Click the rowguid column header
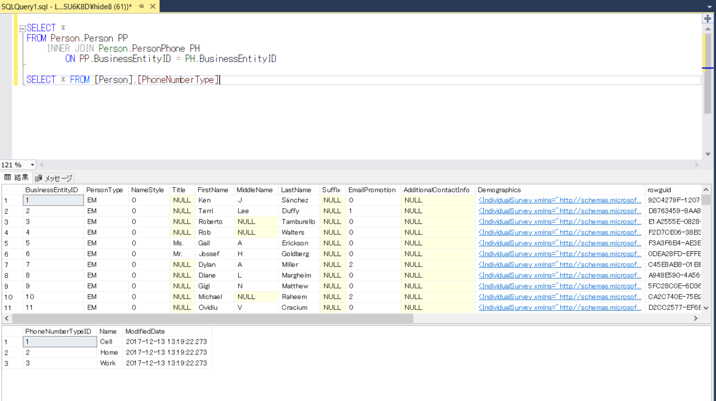Image resolution: width=716 pixels, height=401 pixels. [x=673, y=190]
